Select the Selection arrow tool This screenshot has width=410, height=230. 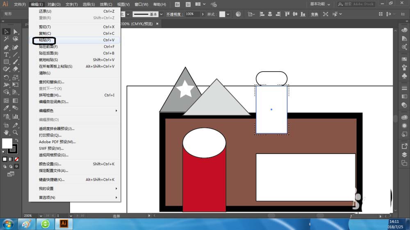click(6, 32)
